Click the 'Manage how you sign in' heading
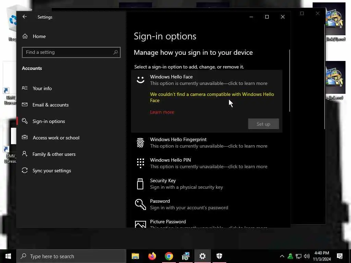The height and width of the screenshot is (263, 351). pos(193,52)
